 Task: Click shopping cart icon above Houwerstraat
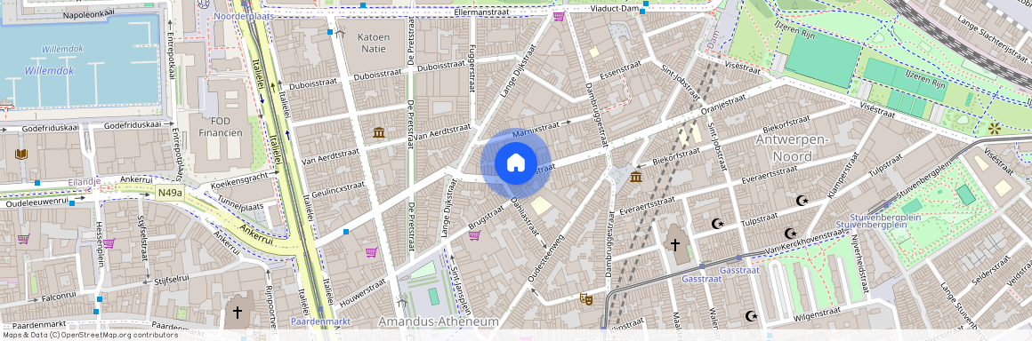[371, 251]
